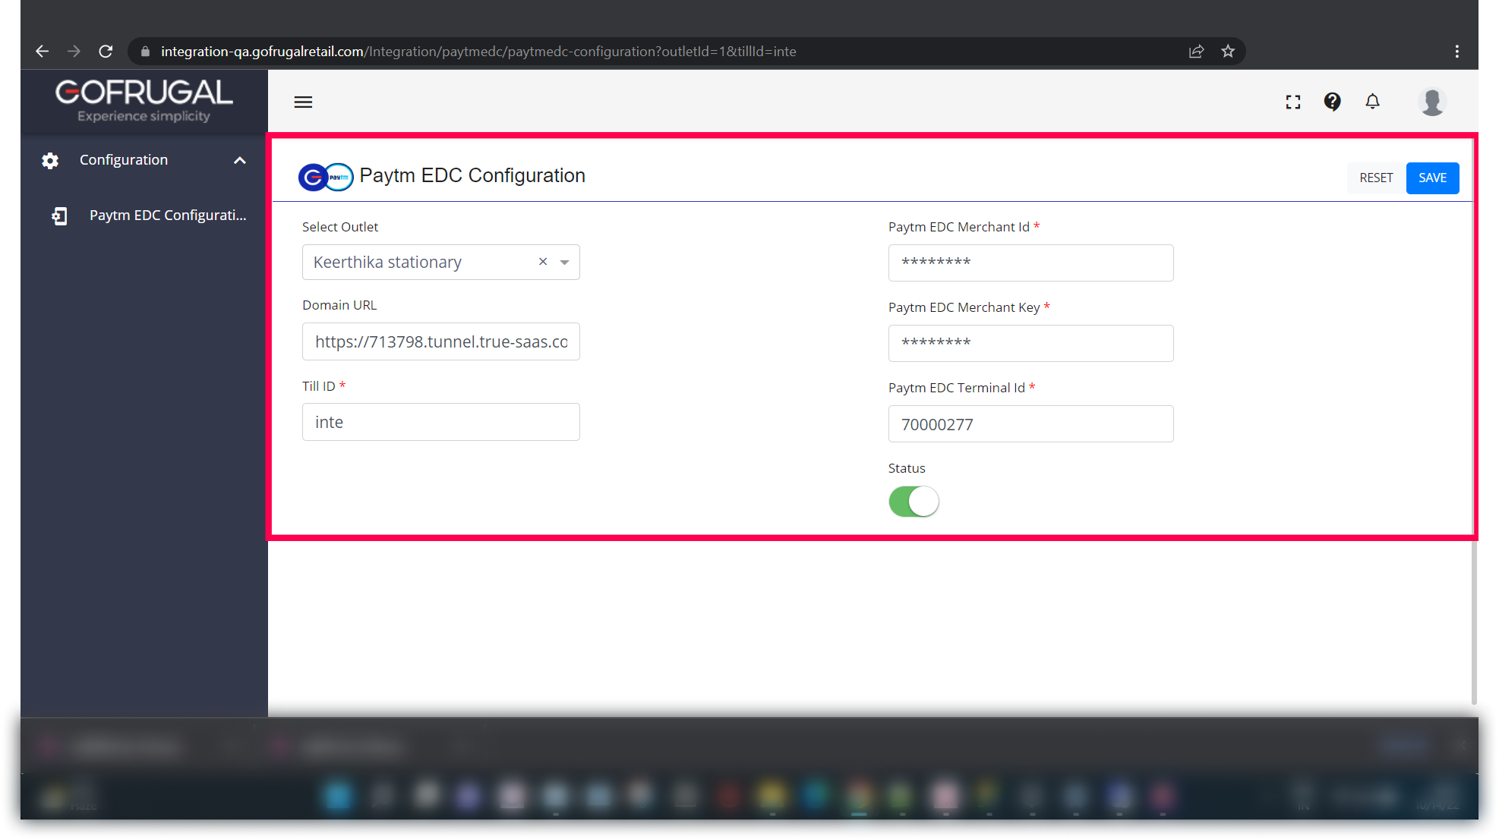Click the Configuration gear icon in sidebar
The width and height of the screenshot is (1499, 840).
tap(50, 160)
